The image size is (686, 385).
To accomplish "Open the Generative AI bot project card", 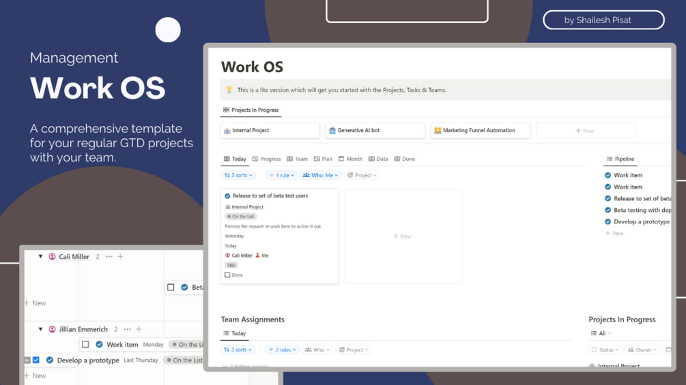I will pyautogui.click(x=375, y=131).
